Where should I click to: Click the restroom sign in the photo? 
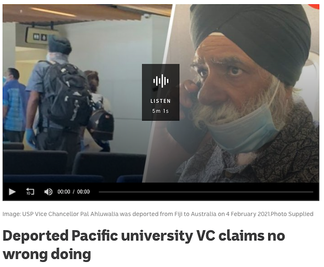click(x=40, y=37)
